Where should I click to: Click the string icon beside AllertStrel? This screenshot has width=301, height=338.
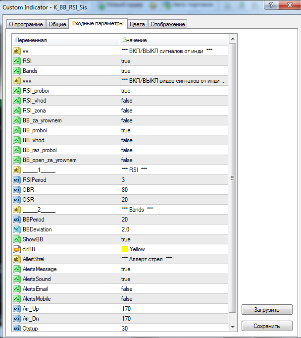pyautogui.click(x=17, y=259)
